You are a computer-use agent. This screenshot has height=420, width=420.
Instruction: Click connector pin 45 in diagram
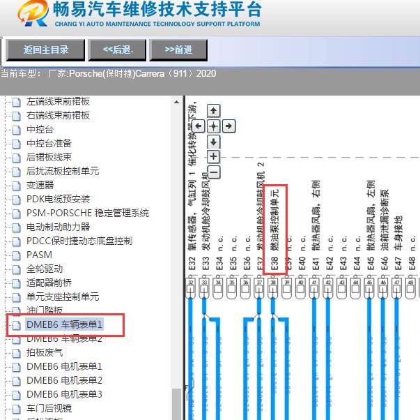pyautogui.click(x=369, y=289)
